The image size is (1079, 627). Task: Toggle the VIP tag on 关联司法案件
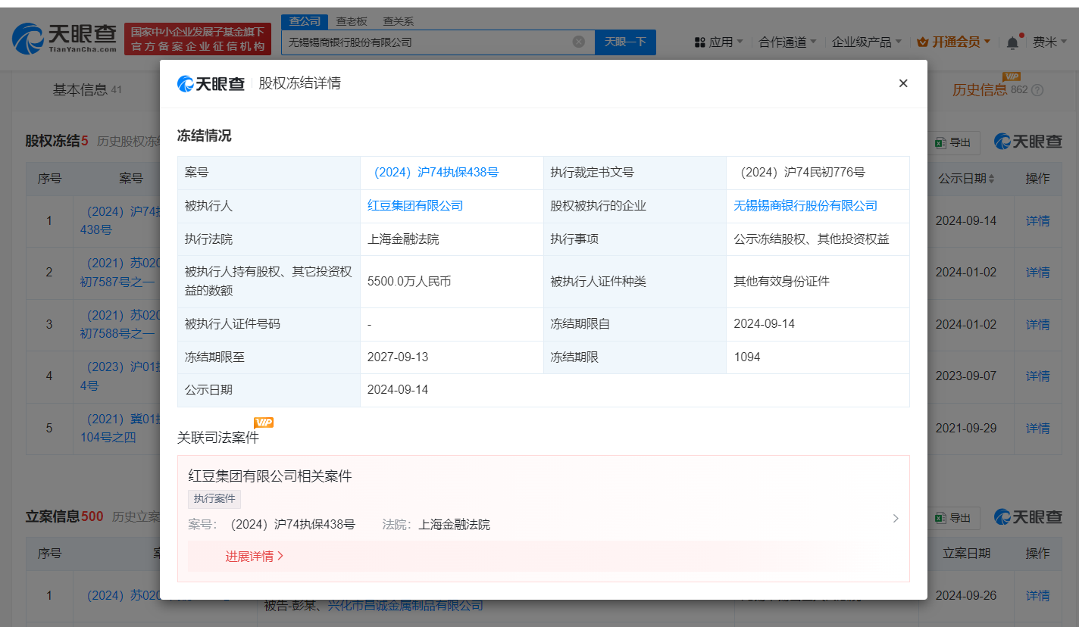pos(263,423)
